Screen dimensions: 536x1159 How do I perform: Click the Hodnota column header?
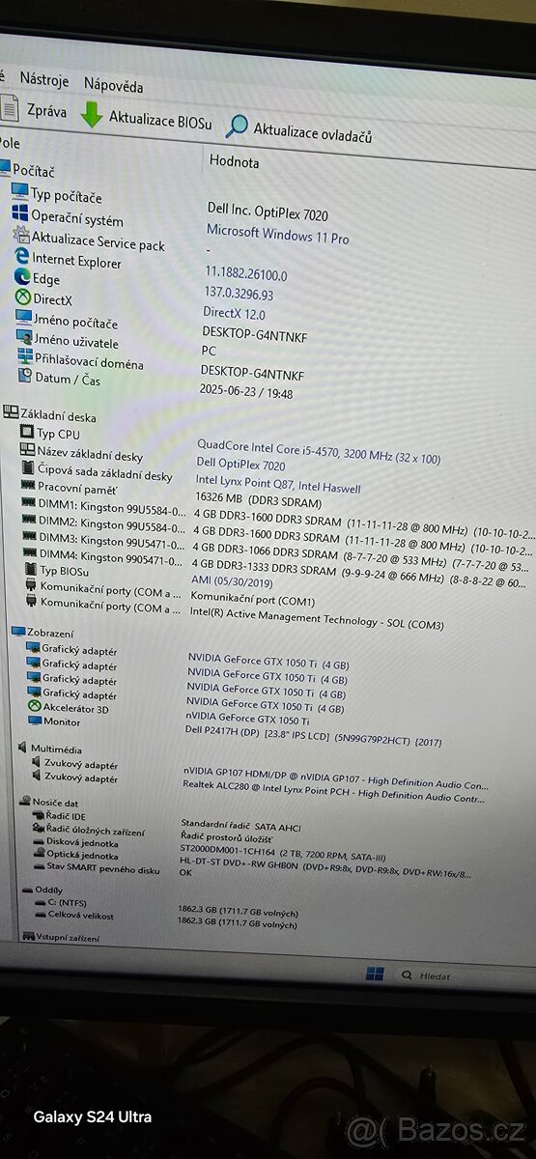(x=234, y=161)
